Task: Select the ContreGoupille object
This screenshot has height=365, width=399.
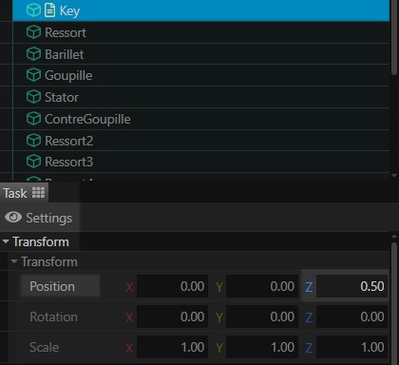Action: 201,119
